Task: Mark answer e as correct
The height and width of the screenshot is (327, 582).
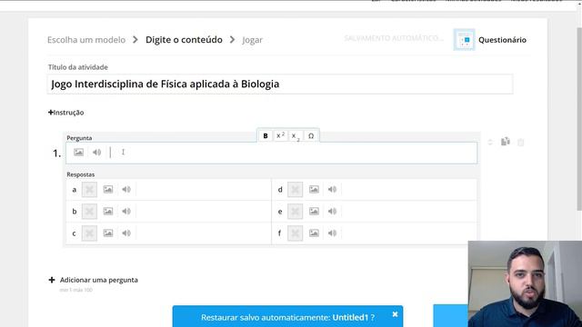Action: pos(295,212)
